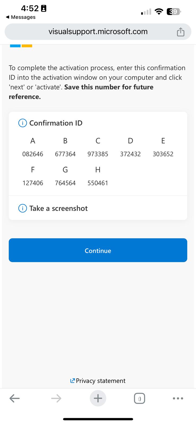196x424 pixels.
Task: Open the three-dot browser menu
Action: [178, 398]
